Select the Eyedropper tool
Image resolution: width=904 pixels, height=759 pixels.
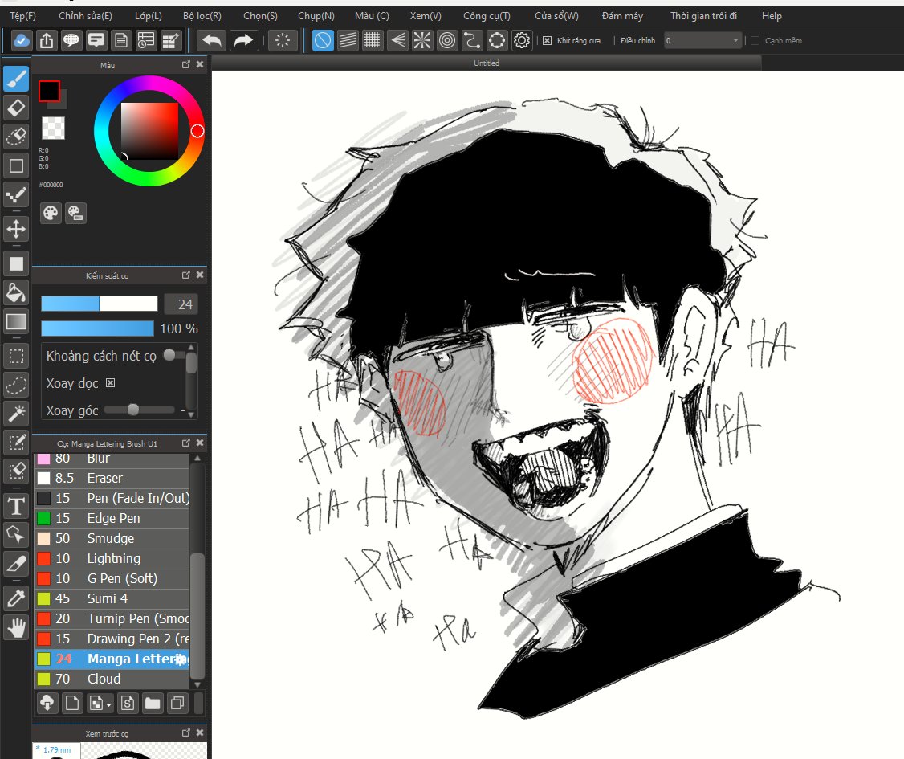tap(16, 598)
